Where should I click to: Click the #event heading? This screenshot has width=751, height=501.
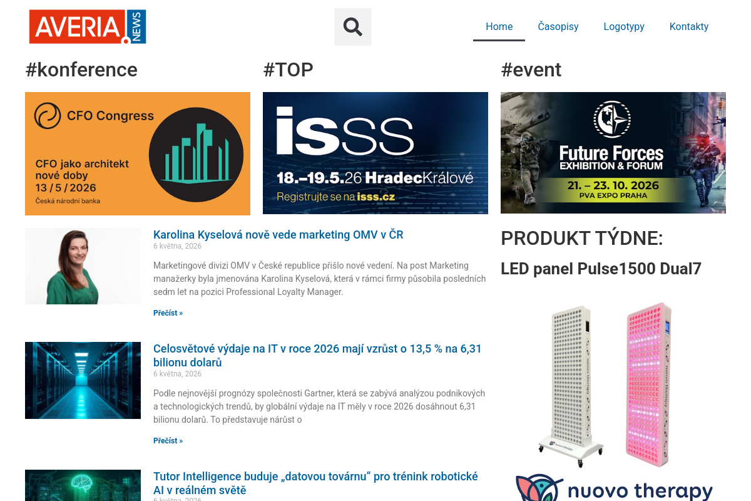click(531, 70)
